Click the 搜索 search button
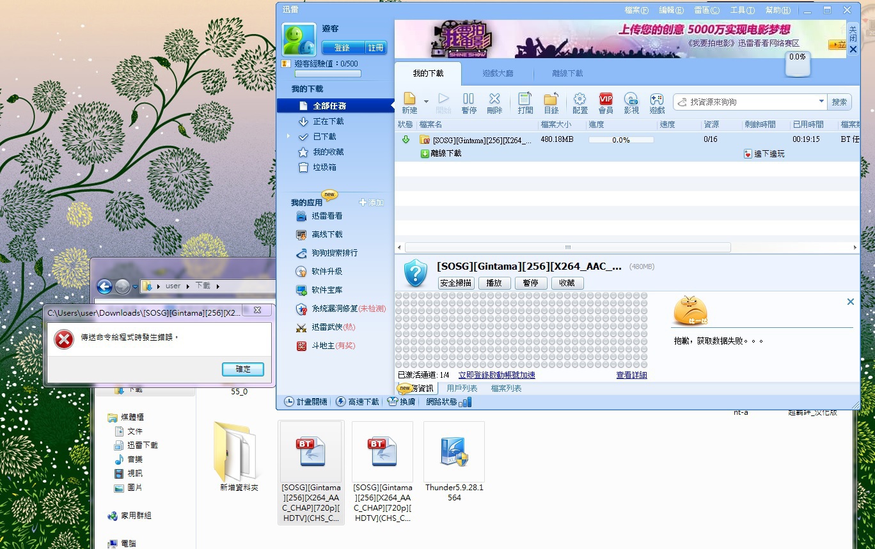 click(x=840, y=102)
